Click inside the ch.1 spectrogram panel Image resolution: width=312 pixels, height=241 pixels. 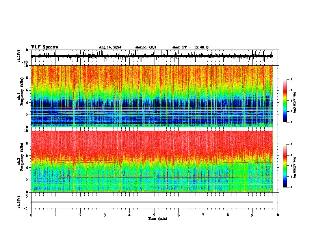152,96
